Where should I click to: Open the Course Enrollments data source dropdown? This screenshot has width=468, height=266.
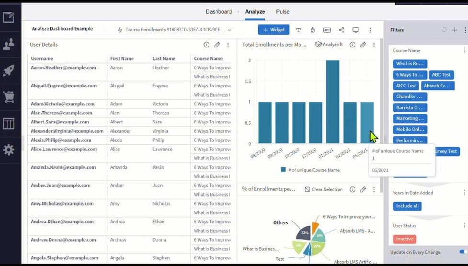pyautogui.click(x=174, y=30)
